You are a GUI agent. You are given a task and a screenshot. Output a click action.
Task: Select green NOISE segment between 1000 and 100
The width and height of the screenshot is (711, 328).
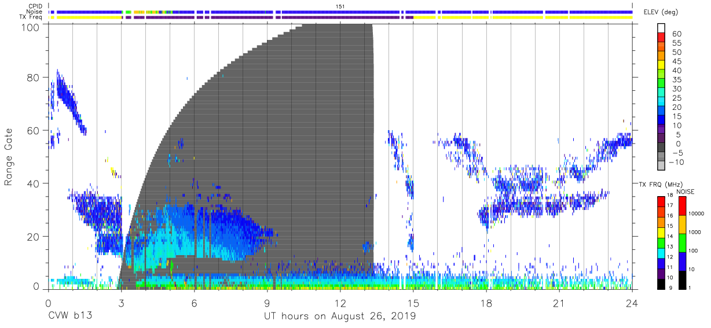point(683,243)
